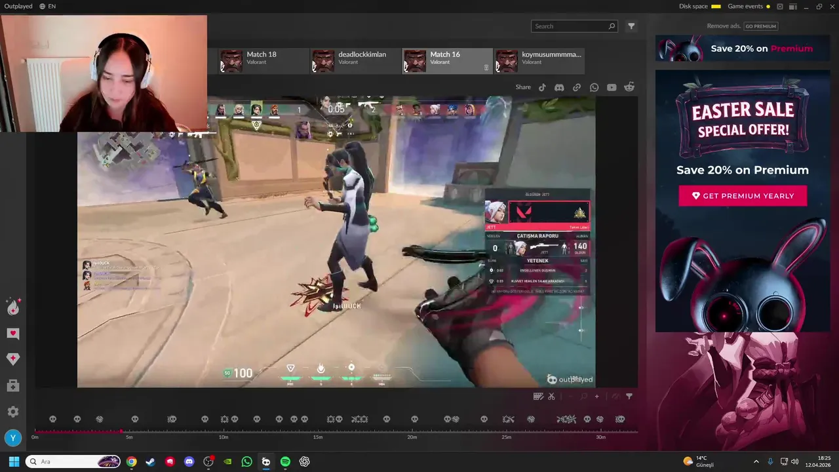The image size is (839, 472).
Task: Open the timeline events filter funnel
Action: tap(629, 396)
